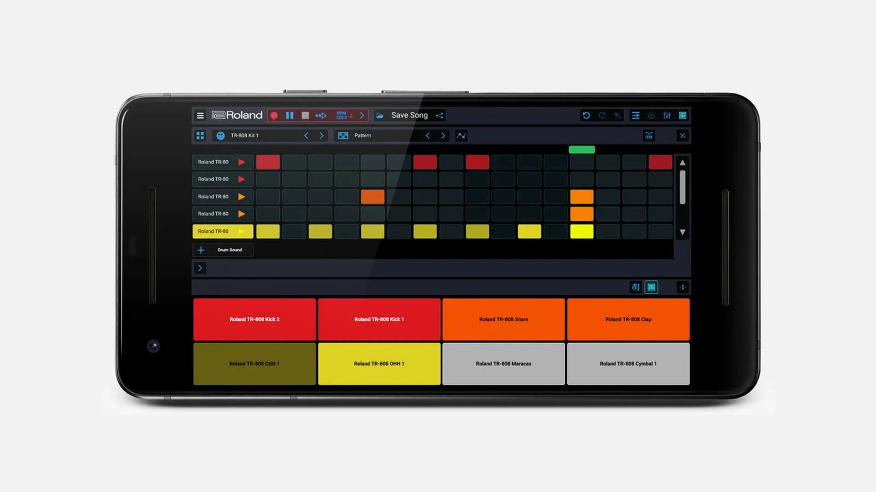Select the yellow highlighted Roland TR-80 track
The width and height of the screenshot is (876, 492).
click(x=223, y=231)
